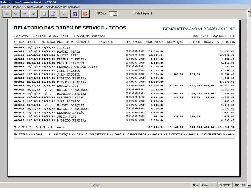
Task: Click the DESCRICAO CLIENTE column header
Action: tap(73, 42)
